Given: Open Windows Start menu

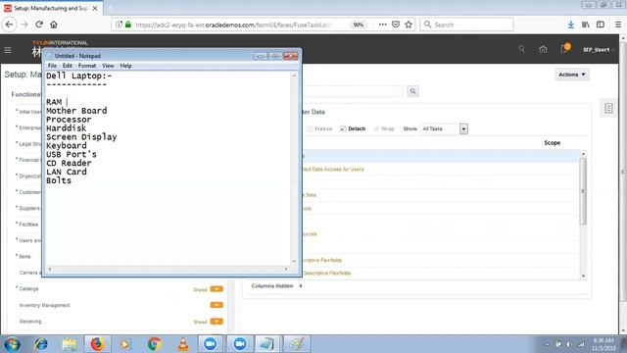Looking at the screenshot, I should [x=12, y=344].
